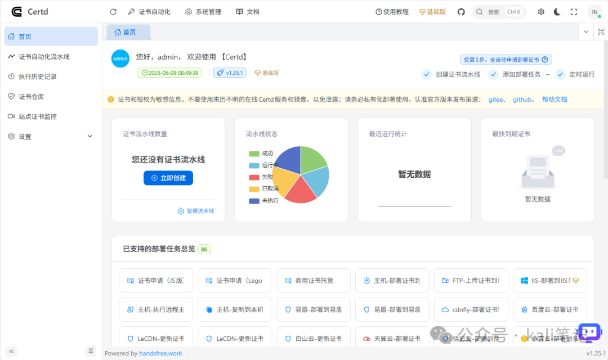This screenshot has width=608, height=360.
Task: Click the red pie chart slice
Action: (302, 191)
